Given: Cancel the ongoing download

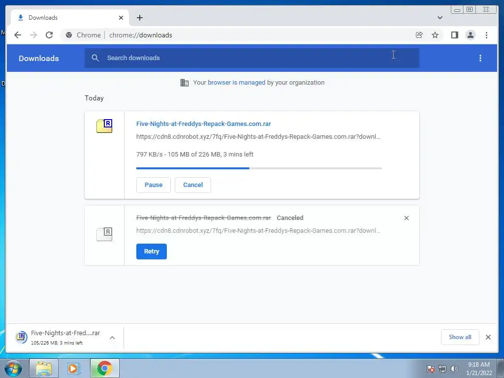Looking at the screenshot, I should coord(193,185).
